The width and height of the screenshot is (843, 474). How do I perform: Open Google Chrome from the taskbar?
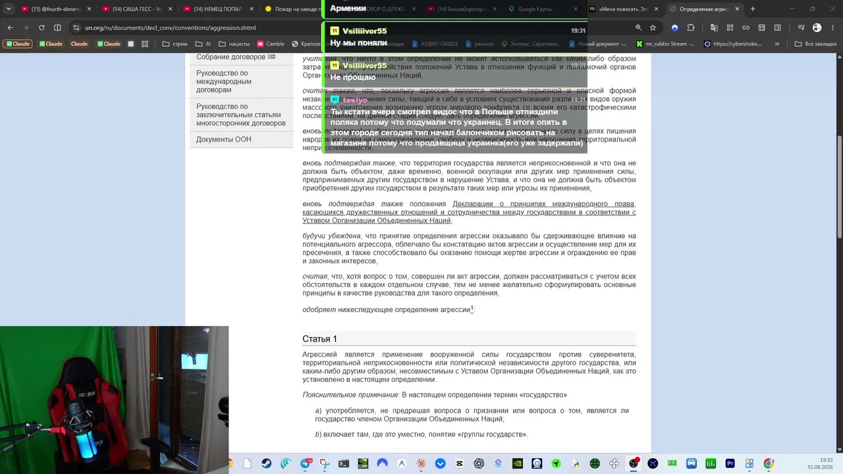coord(769,463)
